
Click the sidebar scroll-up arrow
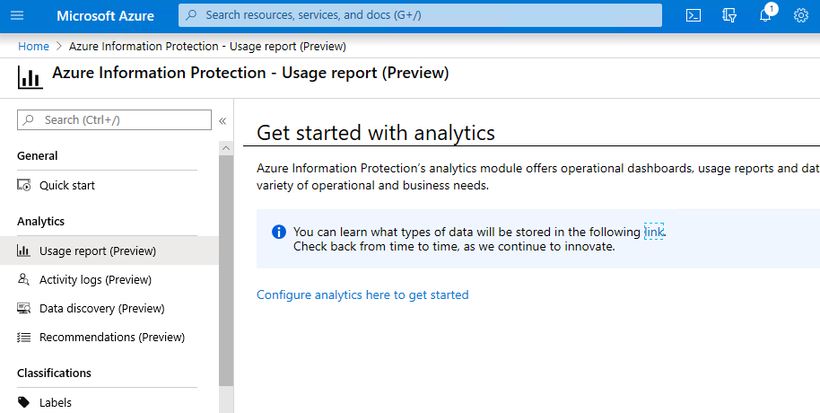[226, 148]
